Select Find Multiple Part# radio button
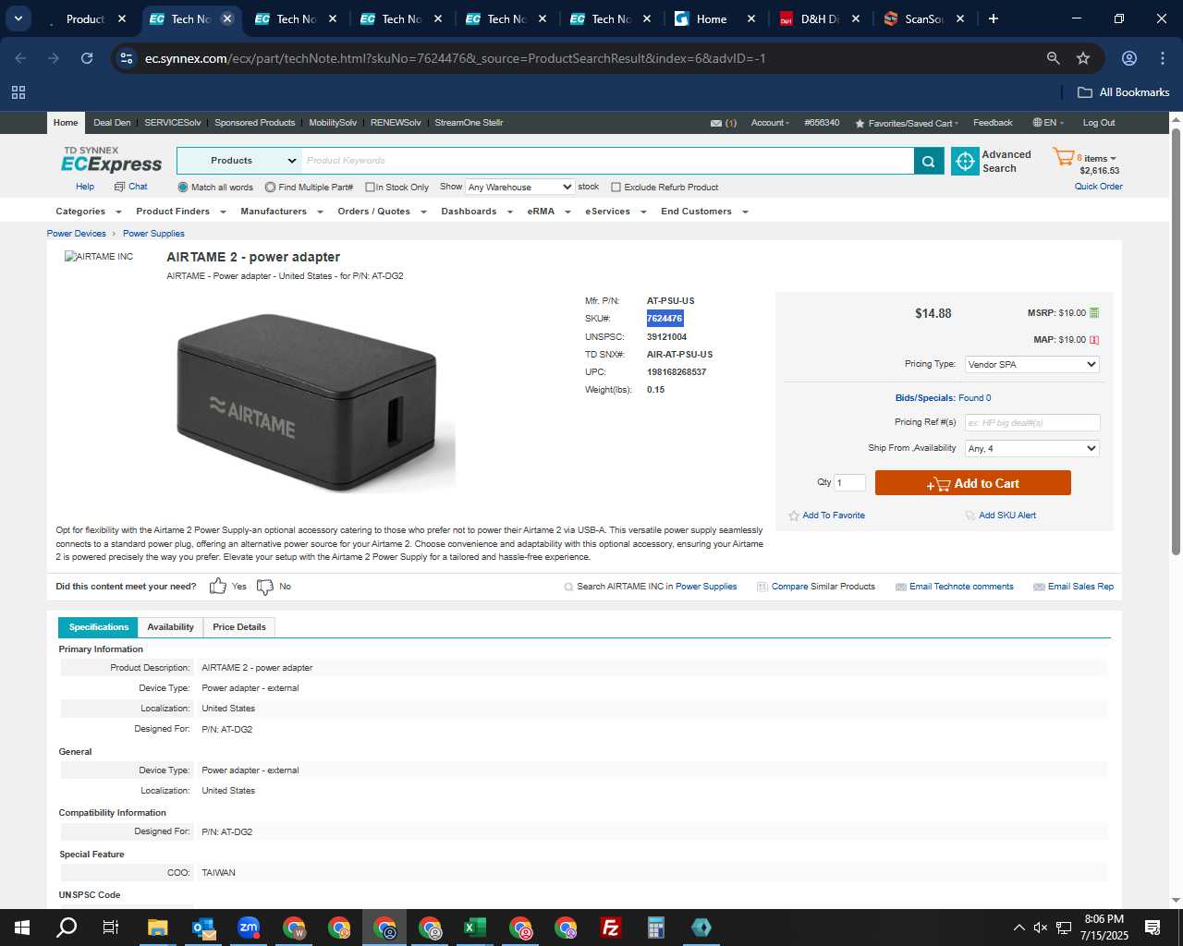 (x=270, y=187)
